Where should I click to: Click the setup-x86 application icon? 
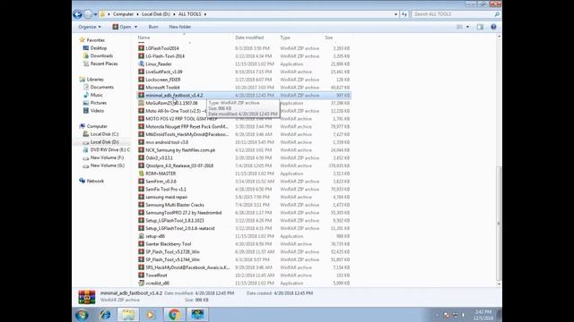(141, 236)
